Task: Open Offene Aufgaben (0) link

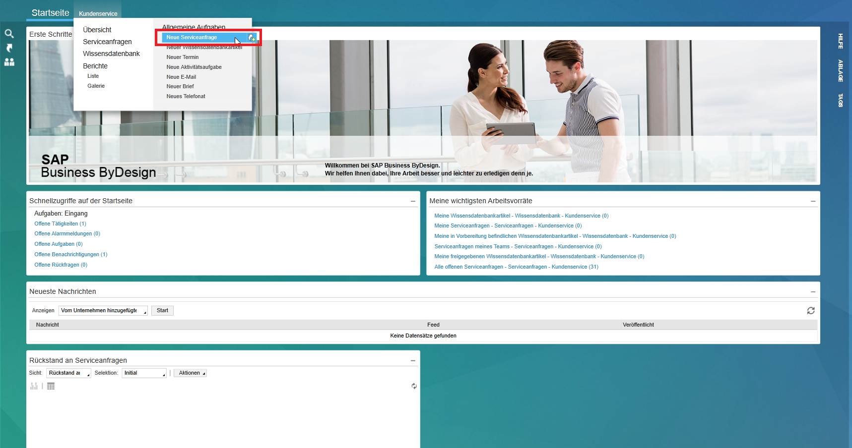Action: [x=59, y=244]
